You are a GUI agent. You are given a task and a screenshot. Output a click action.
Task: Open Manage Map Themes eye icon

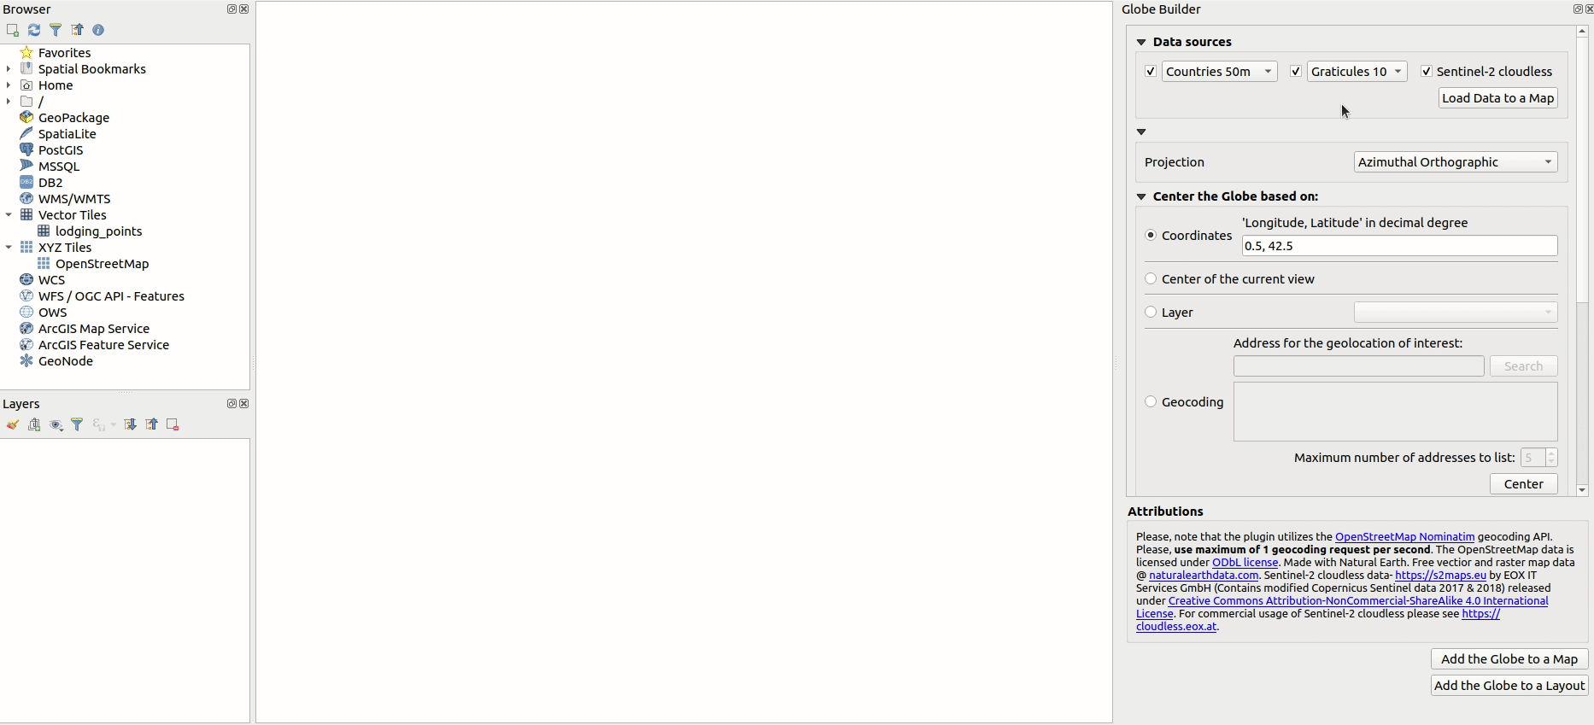tap(56, 424)
